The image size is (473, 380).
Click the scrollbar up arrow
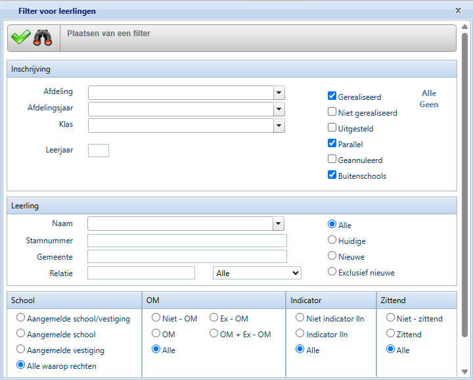464,27
